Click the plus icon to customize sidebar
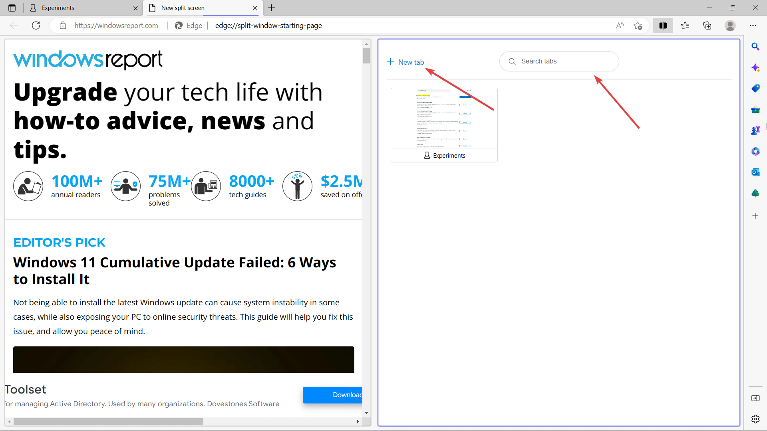This screenshot has height=431, width=767. pos(755,216)
